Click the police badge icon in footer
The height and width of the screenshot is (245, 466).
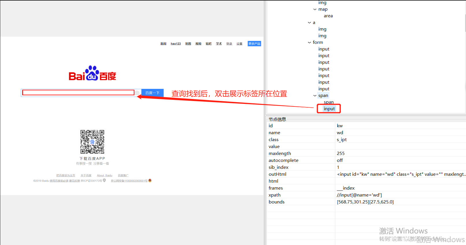coord(150,181)
